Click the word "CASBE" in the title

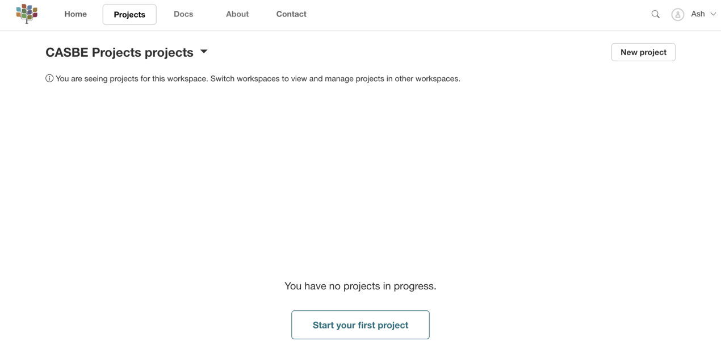[x=67, y=52]
